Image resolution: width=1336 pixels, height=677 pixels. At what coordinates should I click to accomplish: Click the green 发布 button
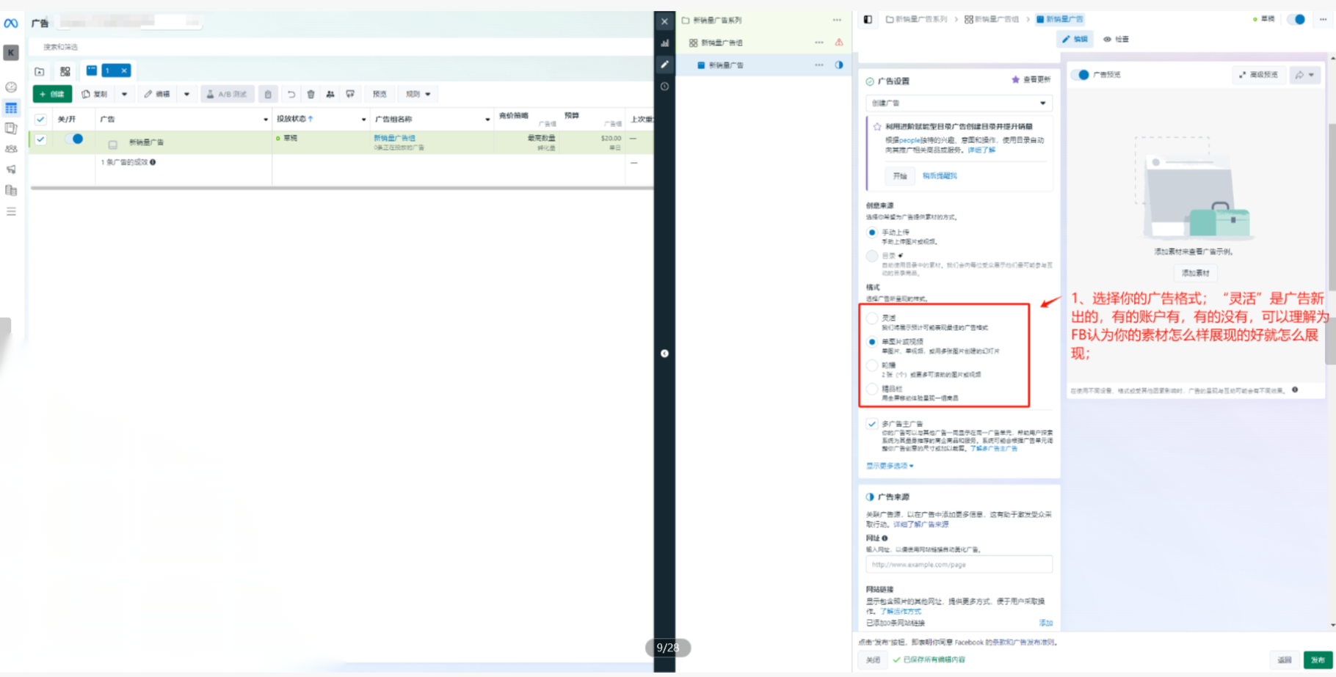(1318, 660)
